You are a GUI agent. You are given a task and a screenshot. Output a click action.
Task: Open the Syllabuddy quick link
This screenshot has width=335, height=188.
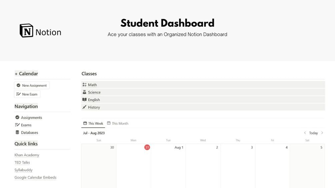click(x=23, y=170)
